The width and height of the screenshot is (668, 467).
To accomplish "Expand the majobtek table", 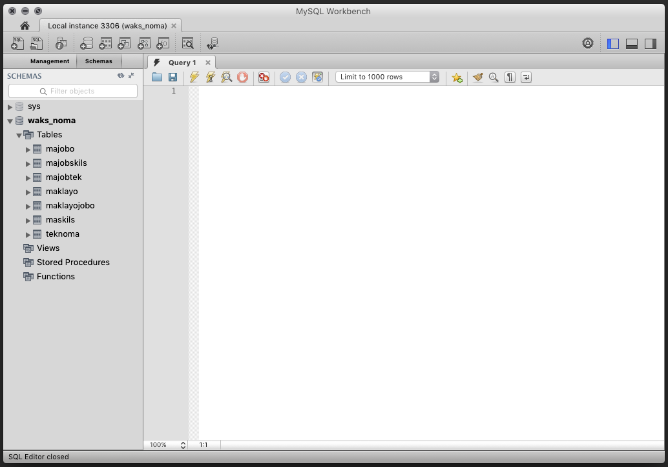I will [x=28, y=178].
